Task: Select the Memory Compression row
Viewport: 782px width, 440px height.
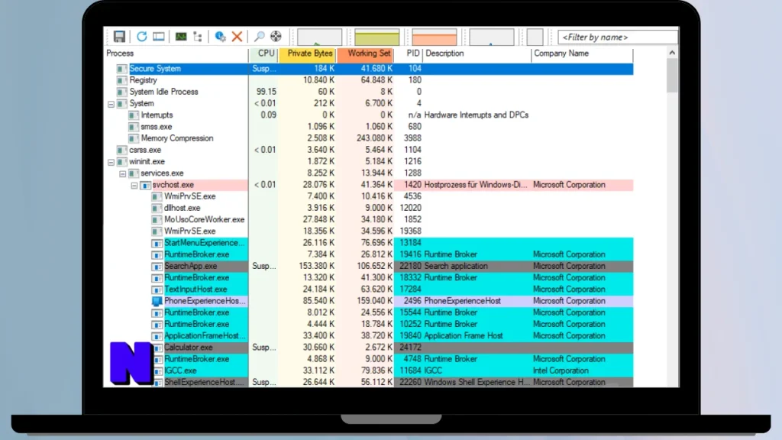Action: [369, 138]
